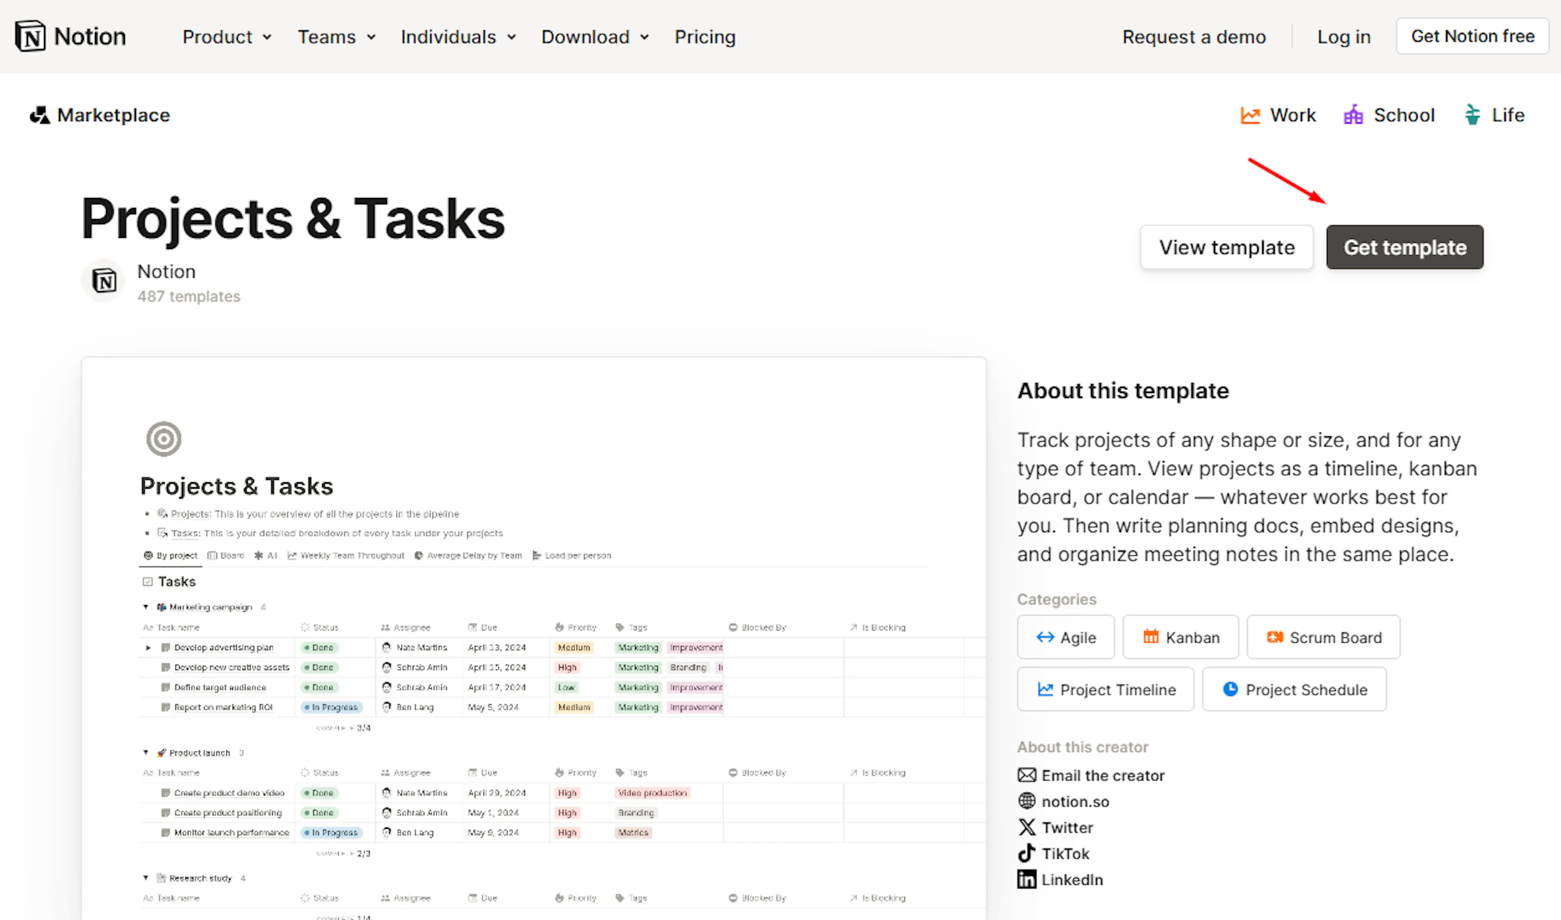Switch to the Load per person tab
1561x920 pixels.
pos(572,555)
